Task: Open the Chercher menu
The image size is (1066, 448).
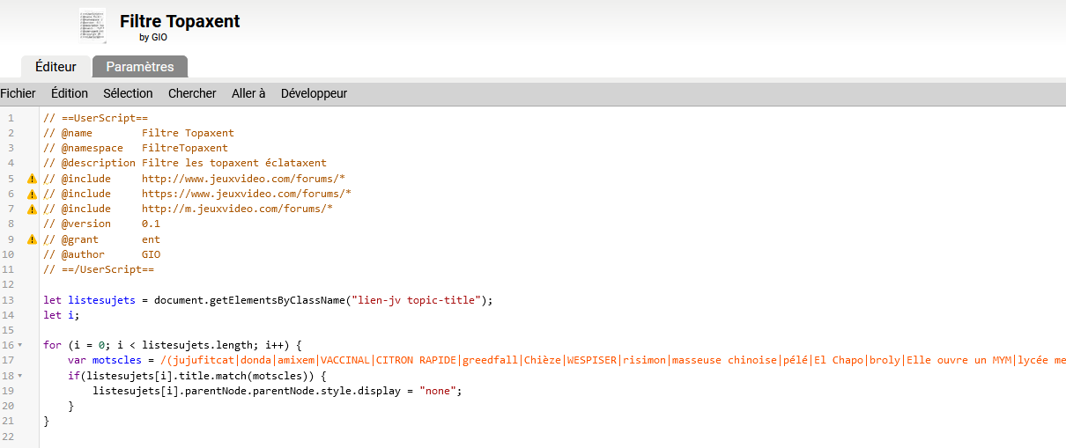Action: click(192, 93)
